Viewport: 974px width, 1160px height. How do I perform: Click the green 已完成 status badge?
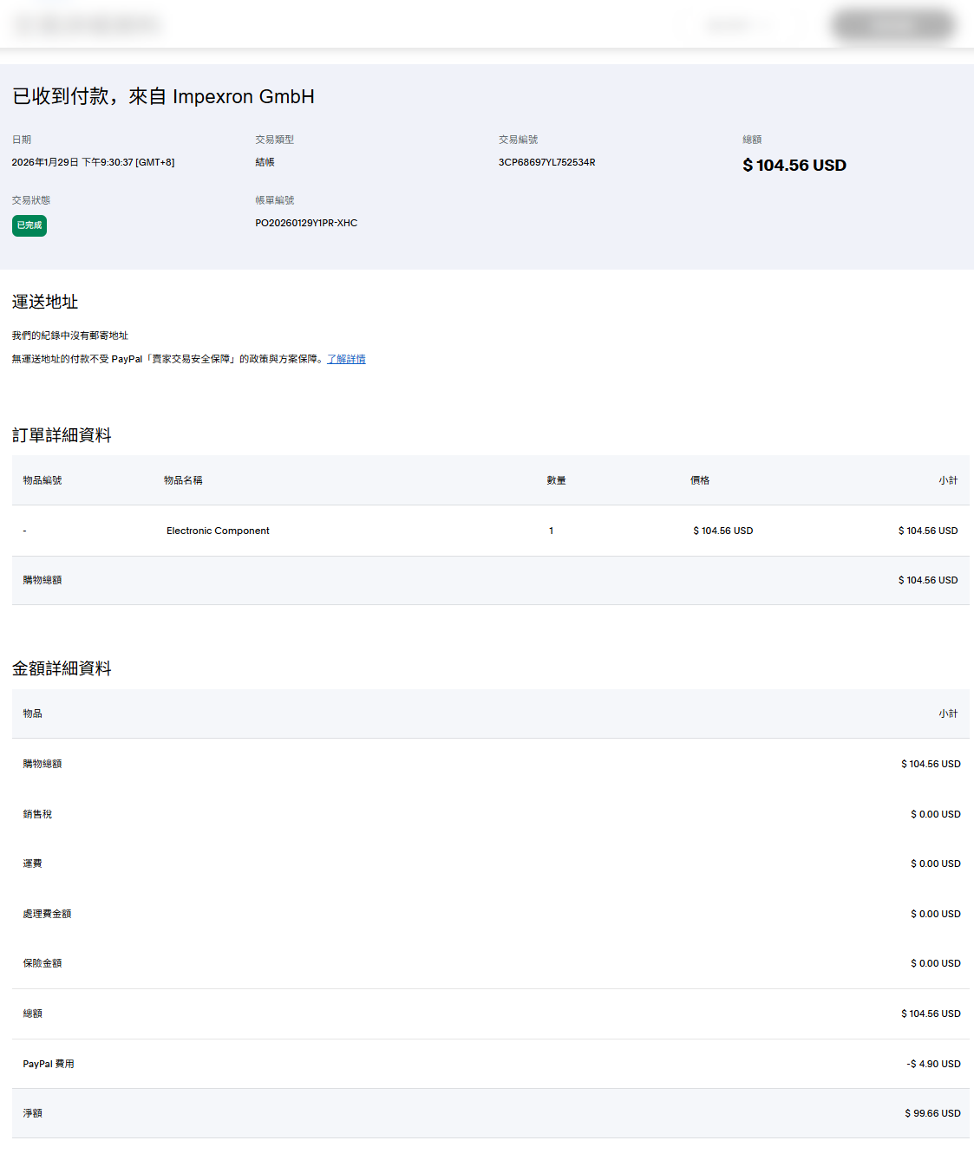coord(29,225)
